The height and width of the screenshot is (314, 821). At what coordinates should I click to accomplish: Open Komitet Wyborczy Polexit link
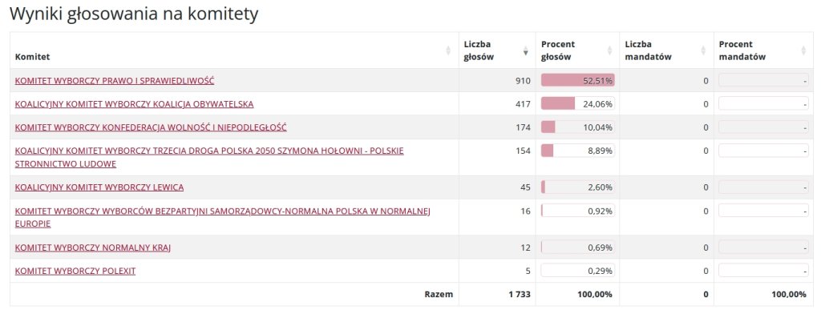[75, 271]
